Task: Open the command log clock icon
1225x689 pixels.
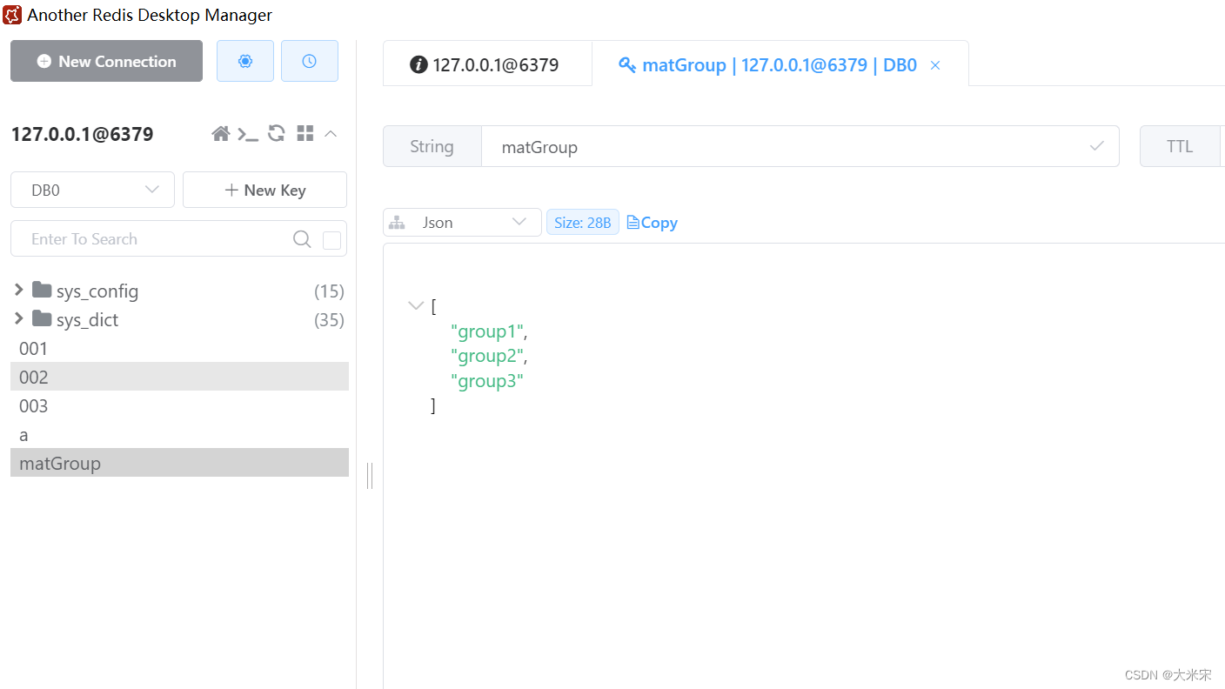Action: [x=310, y=61]
